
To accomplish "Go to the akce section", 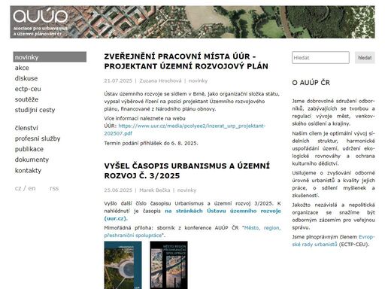I will click(22, 68).
